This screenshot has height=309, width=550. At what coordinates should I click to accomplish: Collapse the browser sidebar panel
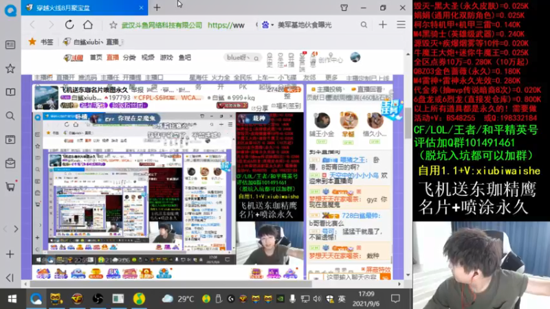(x=10, y=277)
